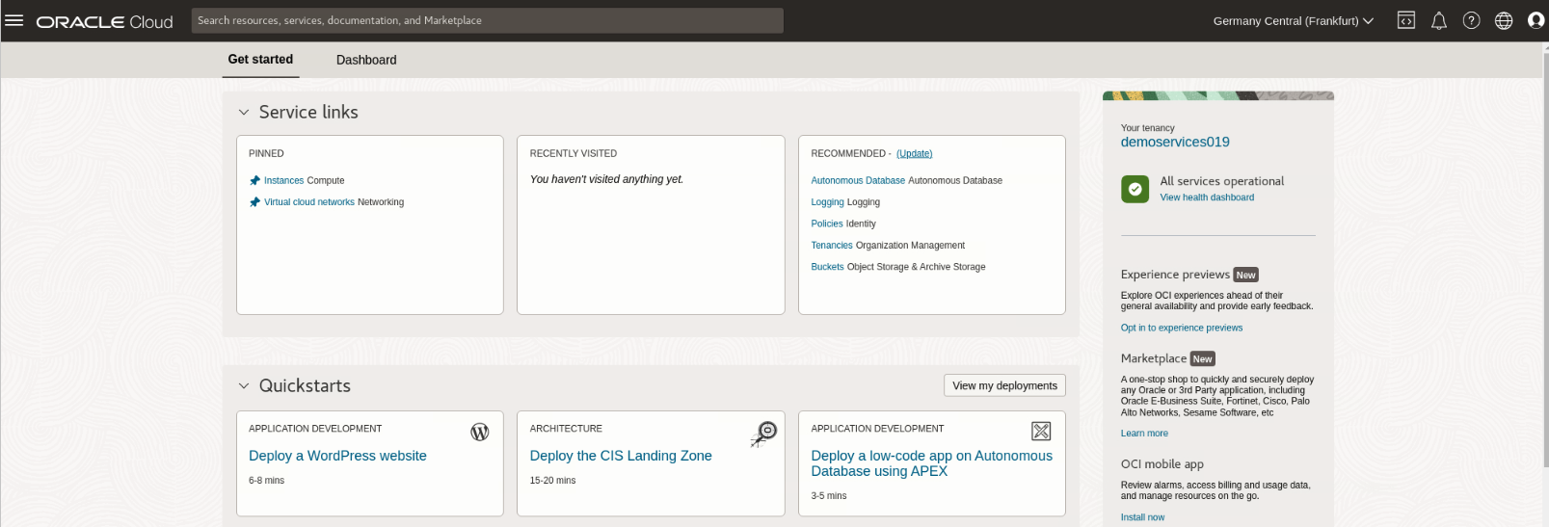
Task: Click the pin icon beside Instances
Action: coord(254,180)
